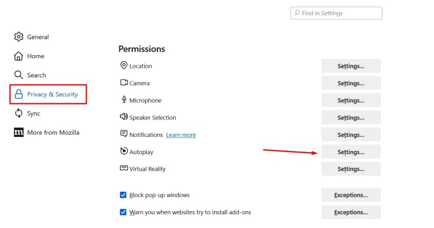Open Exceptions for pop-up windows

[351, 195]
